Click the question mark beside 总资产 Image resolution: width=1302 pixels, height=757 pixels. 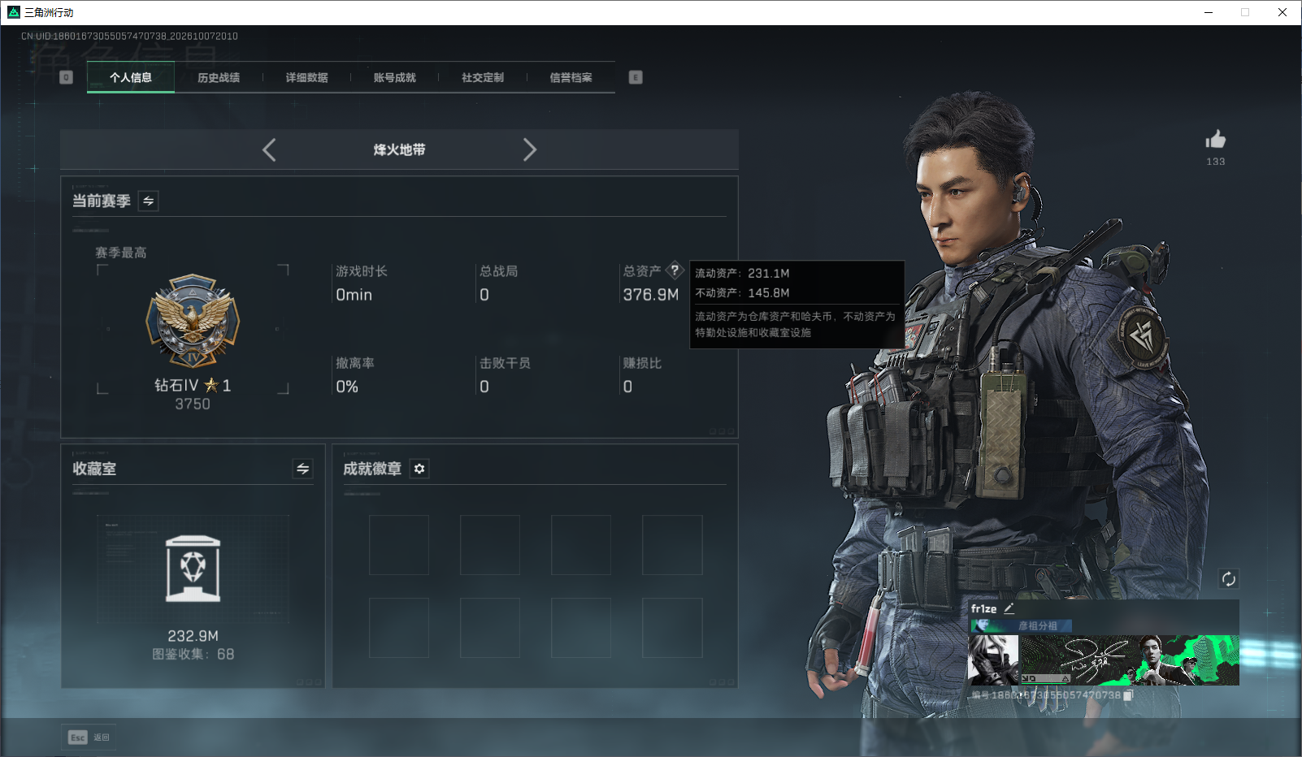click(x=675, y=270)
